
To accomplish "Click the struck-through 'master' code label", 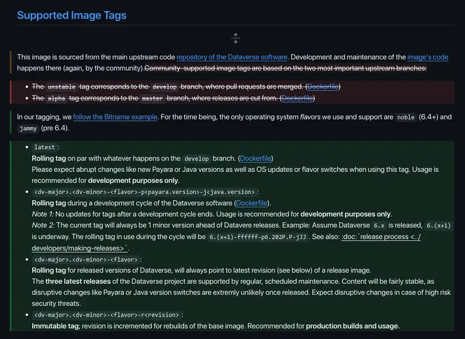I will click(x=153, y=98).
